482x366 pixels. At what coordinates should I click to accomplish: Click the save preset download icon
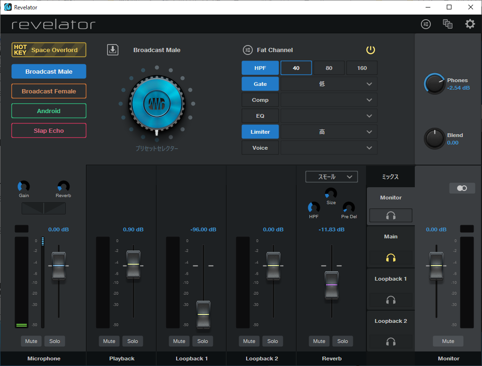coord(113,50)
